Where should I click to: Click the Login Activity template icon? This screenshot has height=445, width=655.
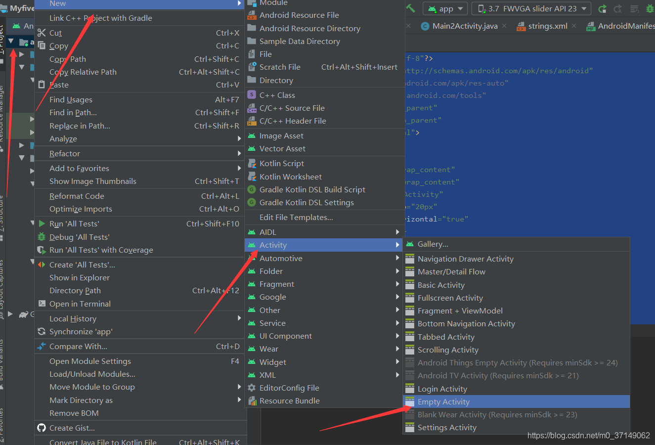pos(409,389)
